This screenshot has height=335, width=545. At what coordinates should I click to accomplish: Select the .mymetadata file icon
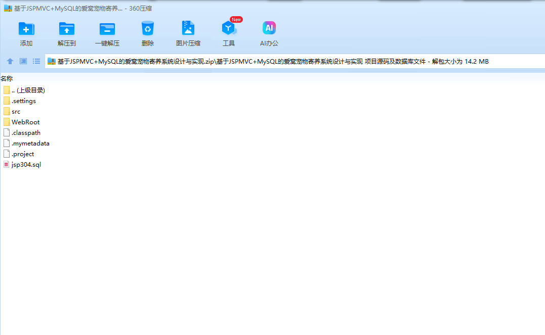point(7,143)
